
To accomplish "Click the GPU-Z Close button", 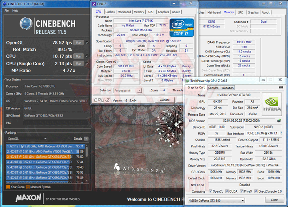I will [x=274, y=200].
